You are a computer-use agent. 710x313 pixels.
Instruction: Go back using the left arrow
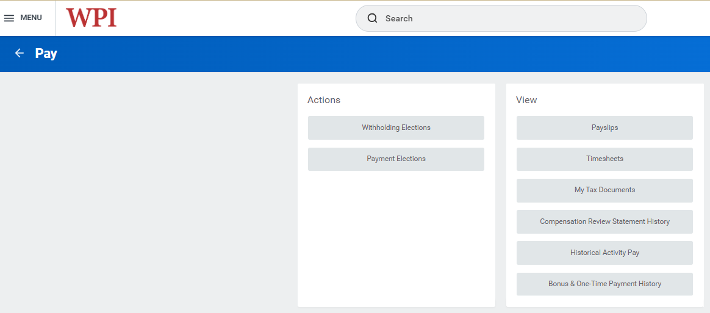20,54
